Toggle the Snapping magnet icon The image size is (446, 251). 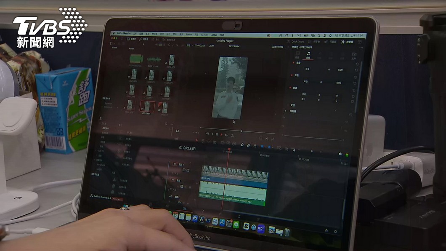coord(242,144)
